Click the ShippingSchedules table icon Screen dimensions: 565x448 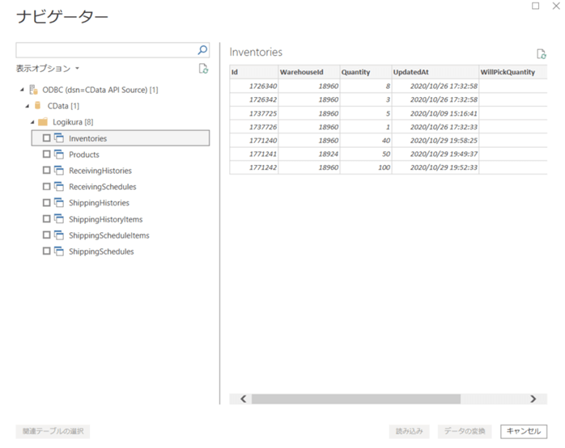[59, 251]
